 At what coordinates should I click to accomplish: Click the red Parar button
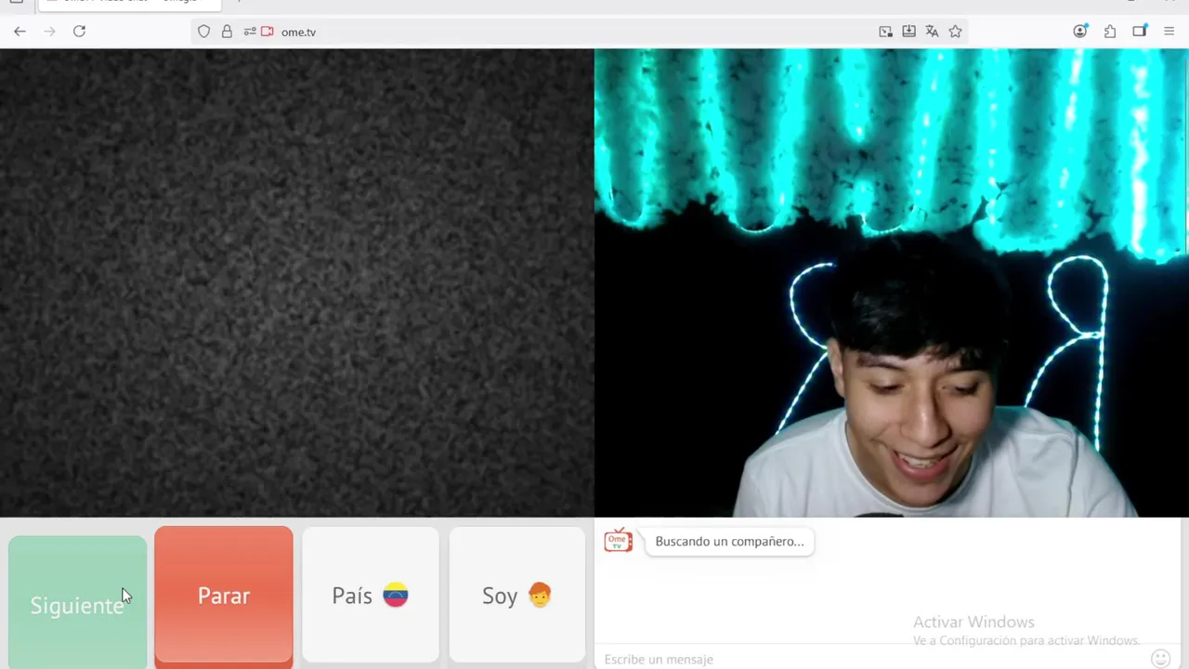click(224, 597)
